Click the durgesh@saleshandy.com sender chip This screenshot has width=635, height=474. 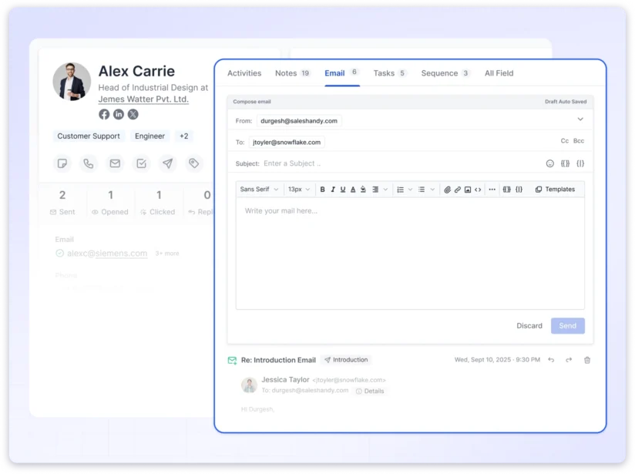coord(299,121)
